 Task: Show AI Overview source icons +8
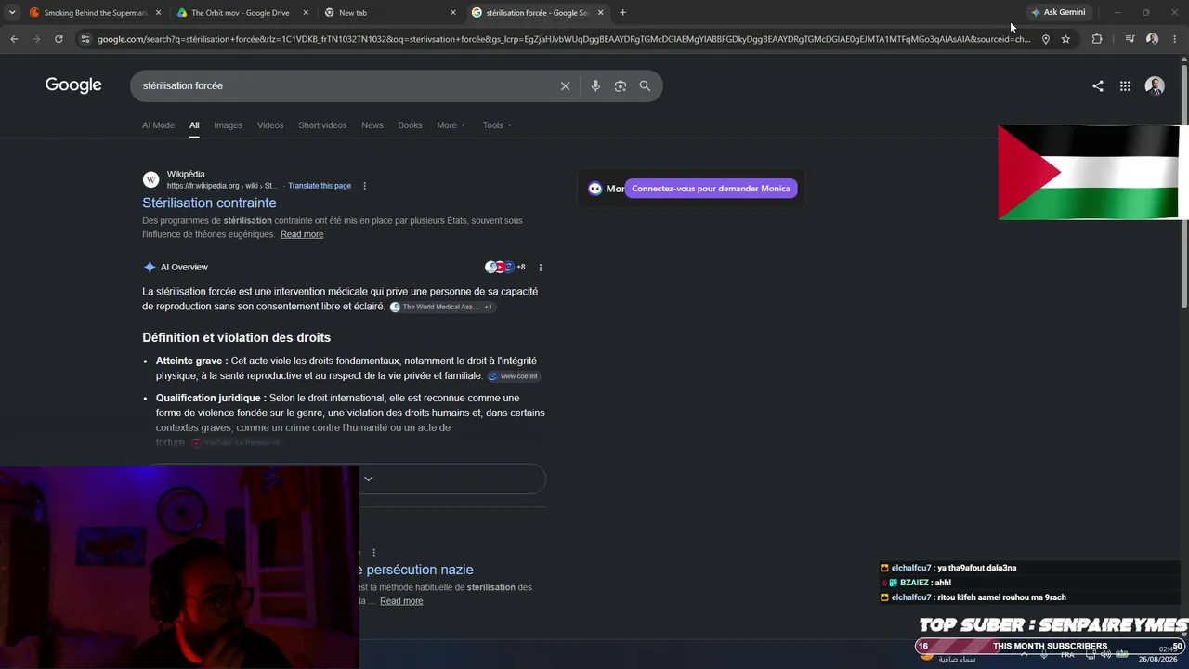[x=505, y=268]
